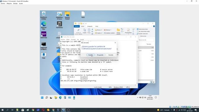Click Seleccionar todo in Explorer ribbon

[x=142, y=29]
